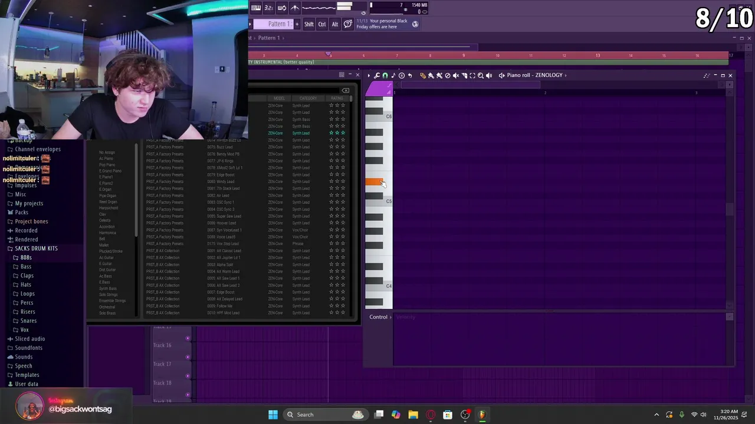Sort presets by CATEGORY column
The image size is (755, 424).
click(308, 98)
